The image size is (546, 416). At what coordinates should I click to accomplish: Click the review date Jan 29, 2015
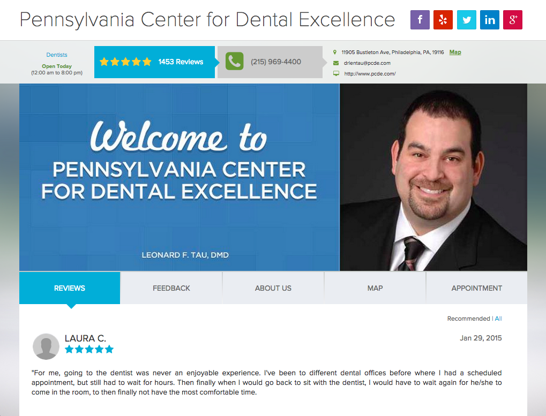point(481,338)
